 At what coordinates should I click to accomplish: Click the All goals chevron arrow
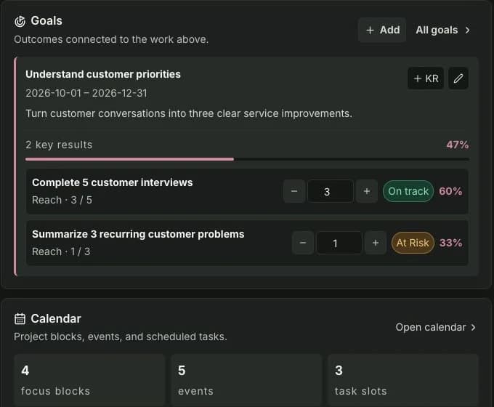468,30
